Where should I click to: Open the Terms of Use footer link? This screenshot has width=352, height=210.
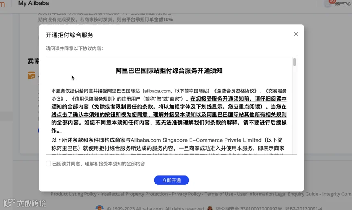(x=219, y=194)
